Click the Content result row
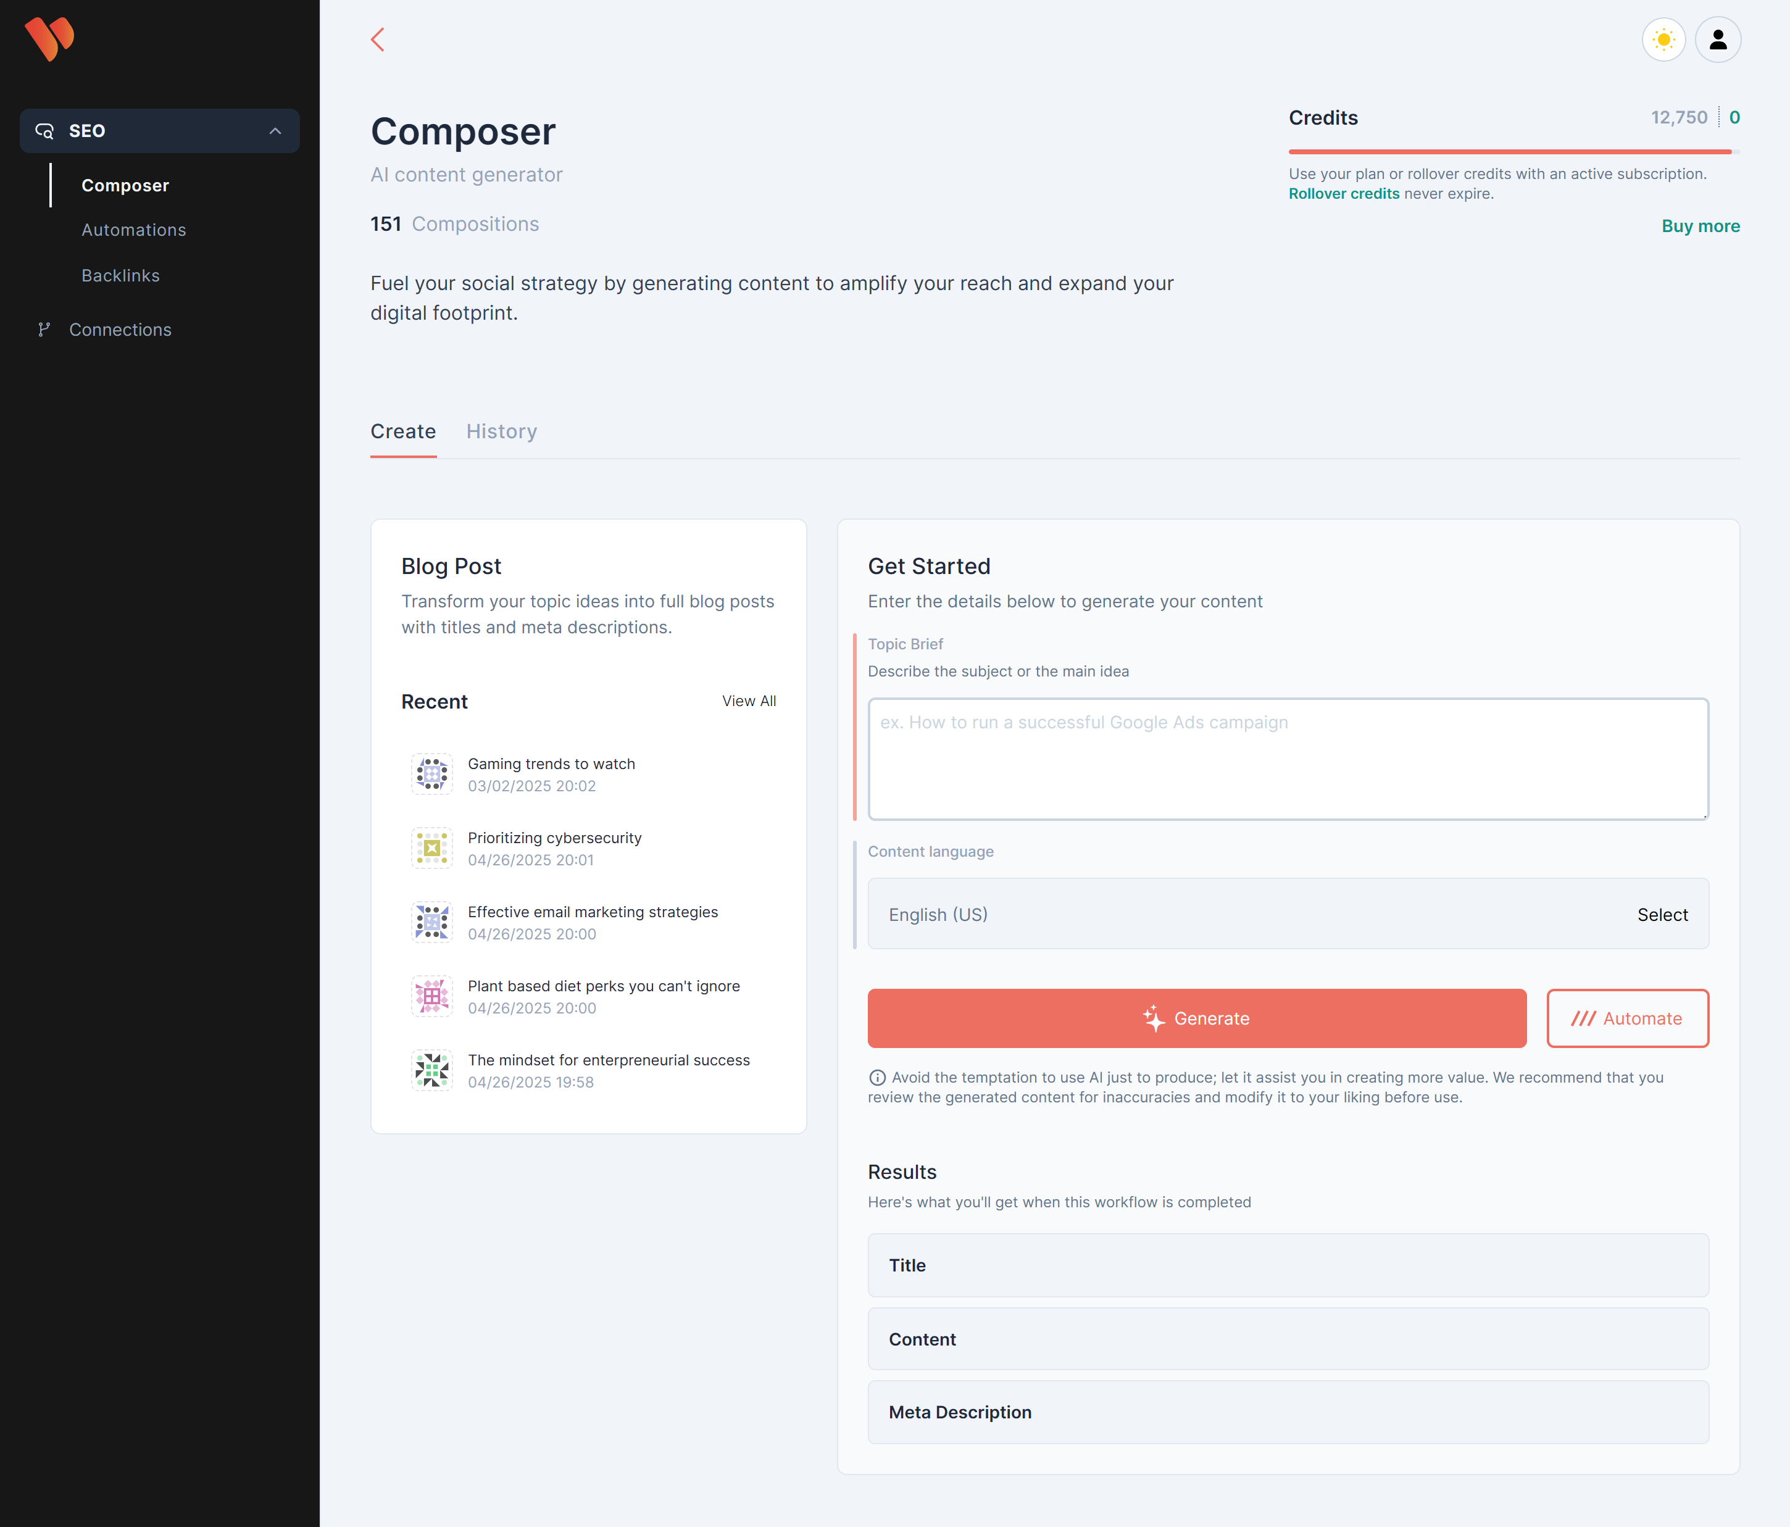 pyautogui.click(x=1288, y=1339)
